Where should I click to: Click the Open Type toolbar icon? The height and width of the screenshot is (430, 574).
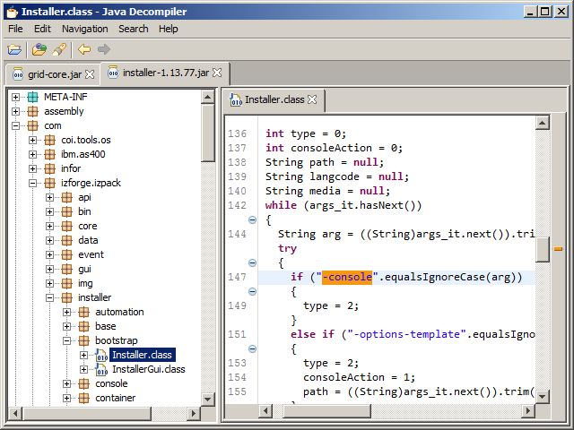coord(39,49)
